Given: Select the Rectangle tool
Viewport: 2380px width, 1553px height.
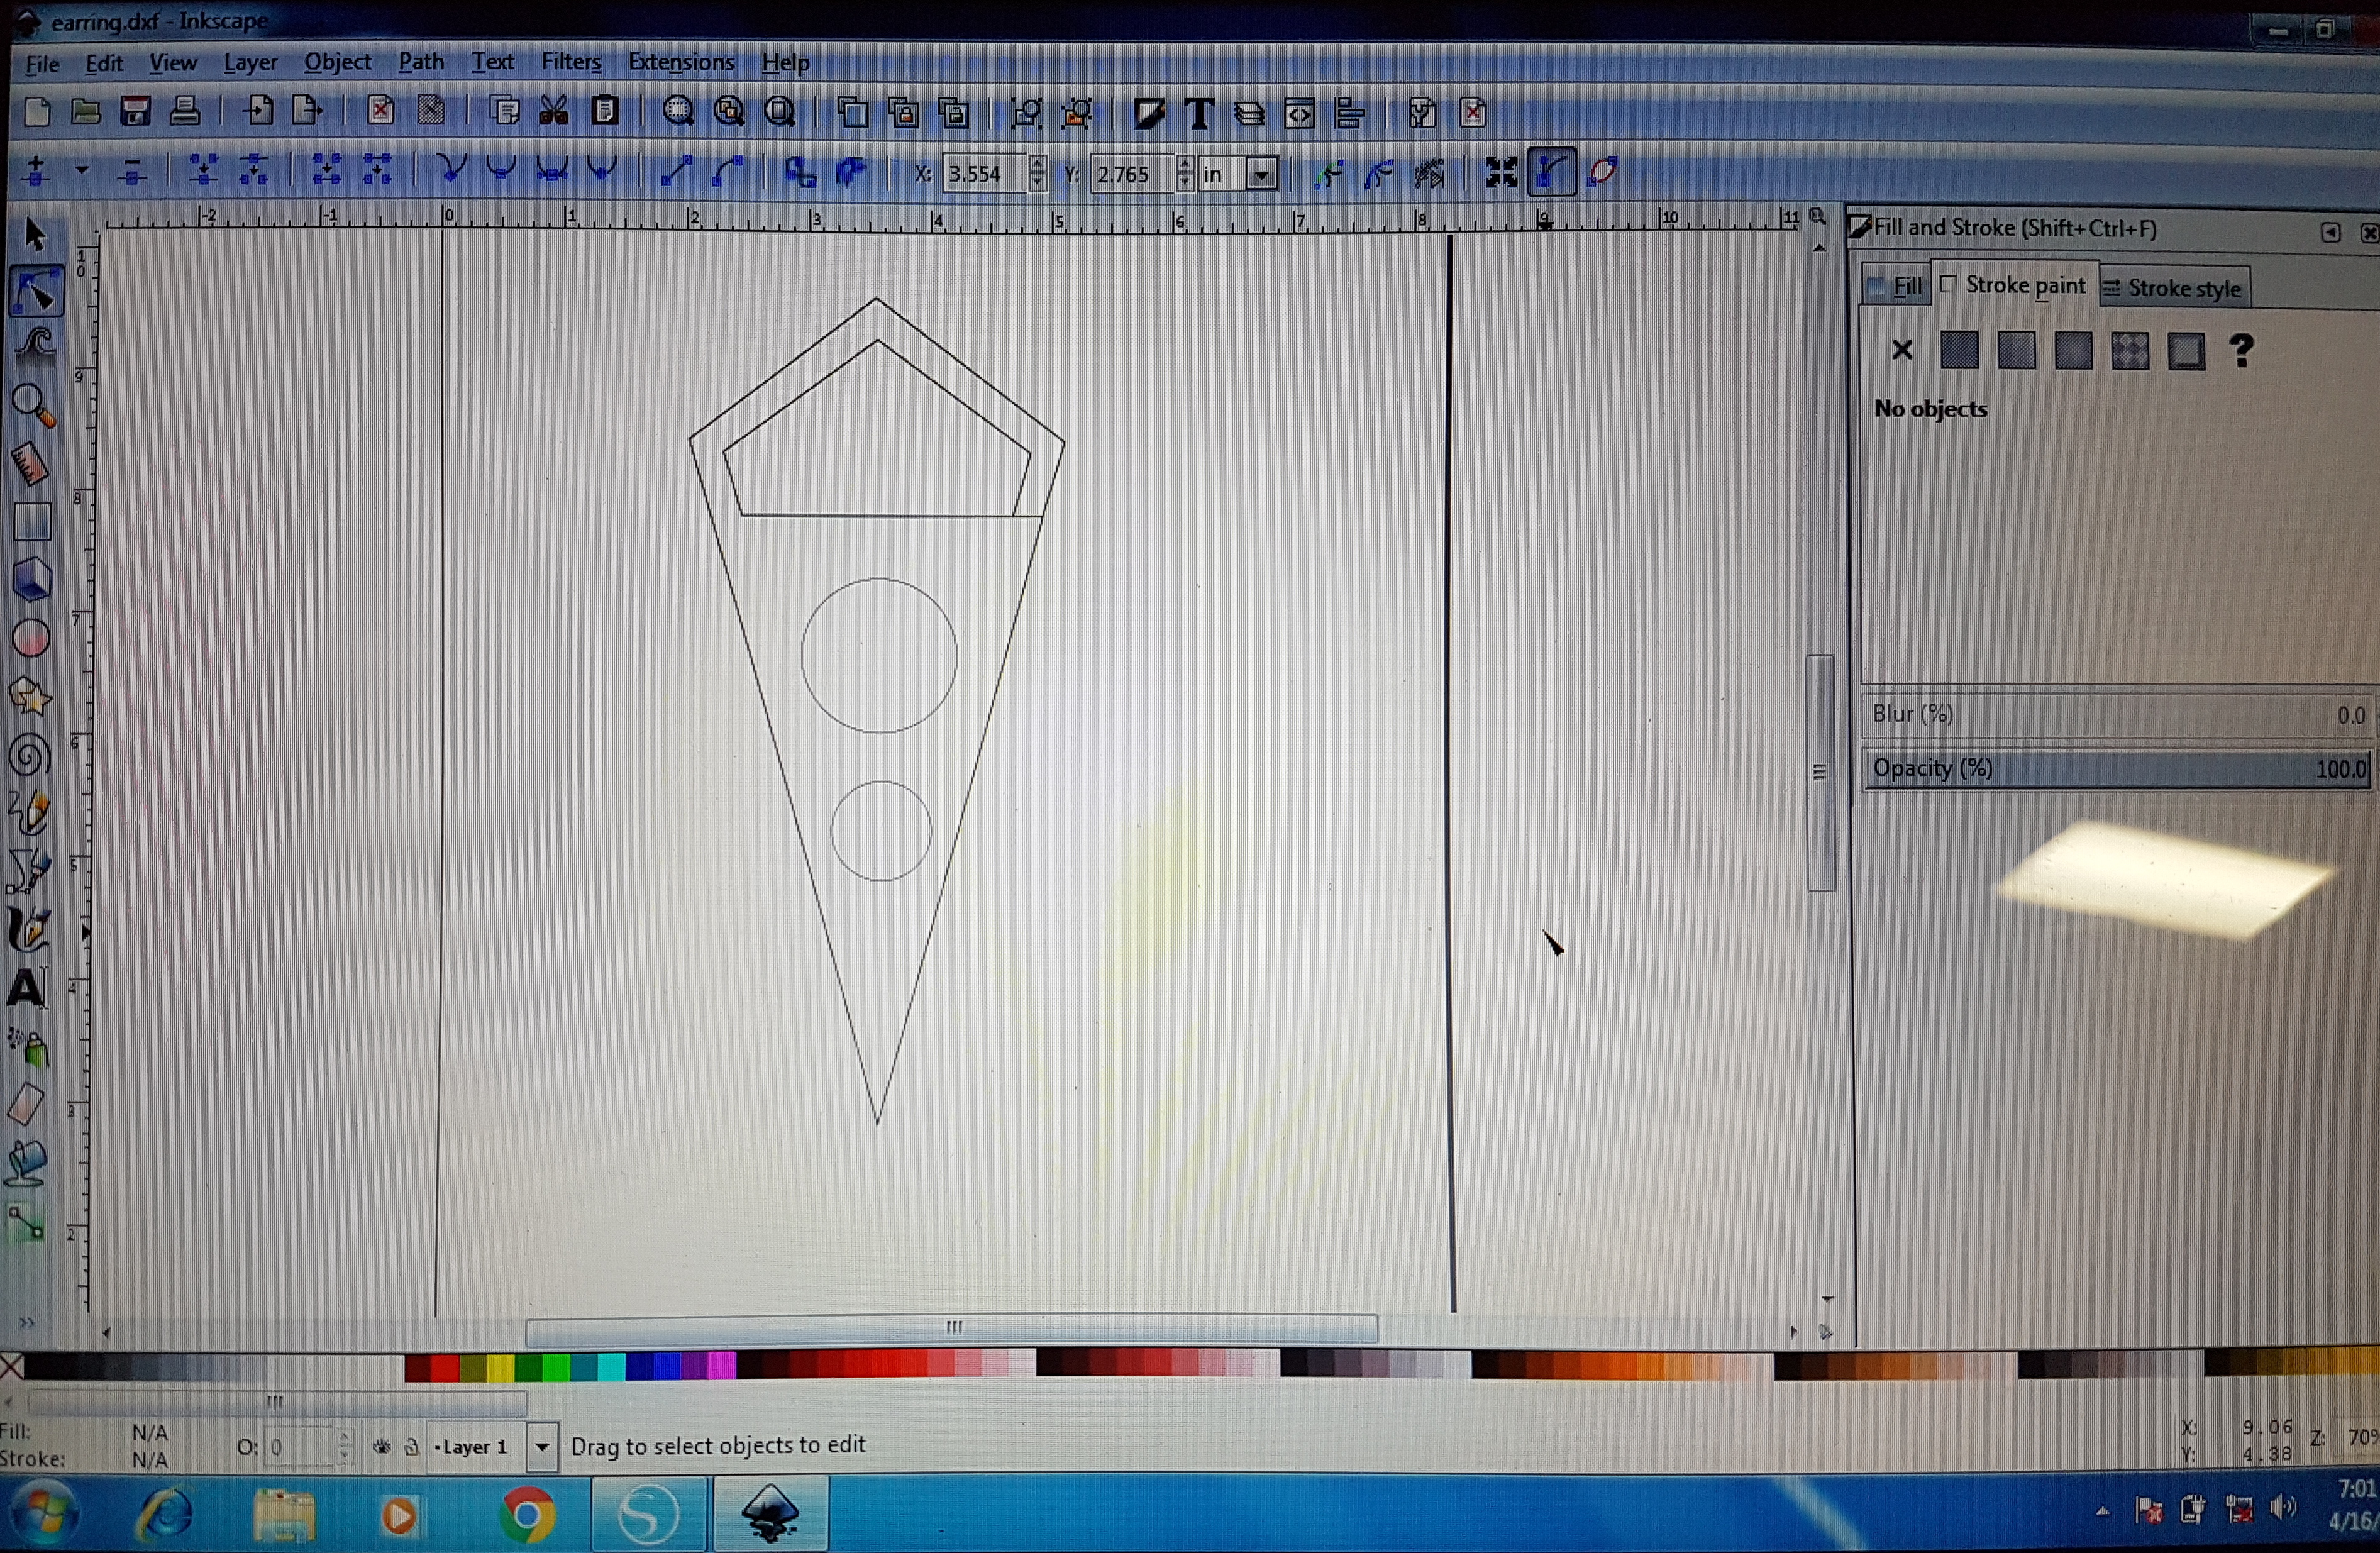Looking at the screenshot, I should [32, 522].
